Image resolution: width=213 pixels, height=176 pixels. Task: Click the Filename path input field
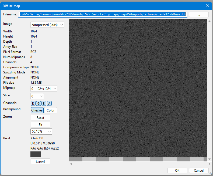103,14
